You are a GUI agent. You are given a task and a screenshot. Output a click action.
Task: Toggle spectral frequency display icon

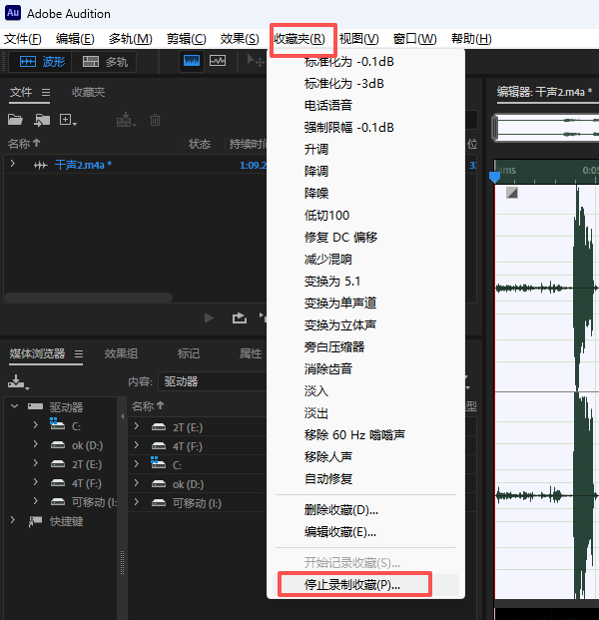192,61
